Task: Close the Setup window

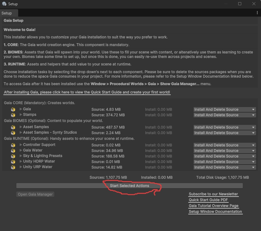Action: pyautogui.click(x=254, y=4)
